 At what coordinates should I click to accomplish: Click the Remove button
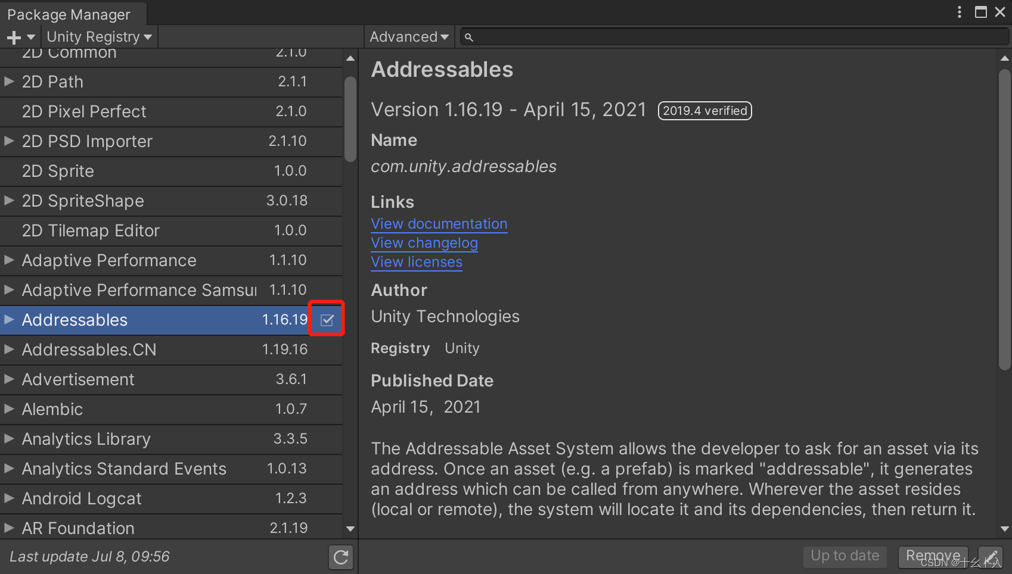click(933, 557)
